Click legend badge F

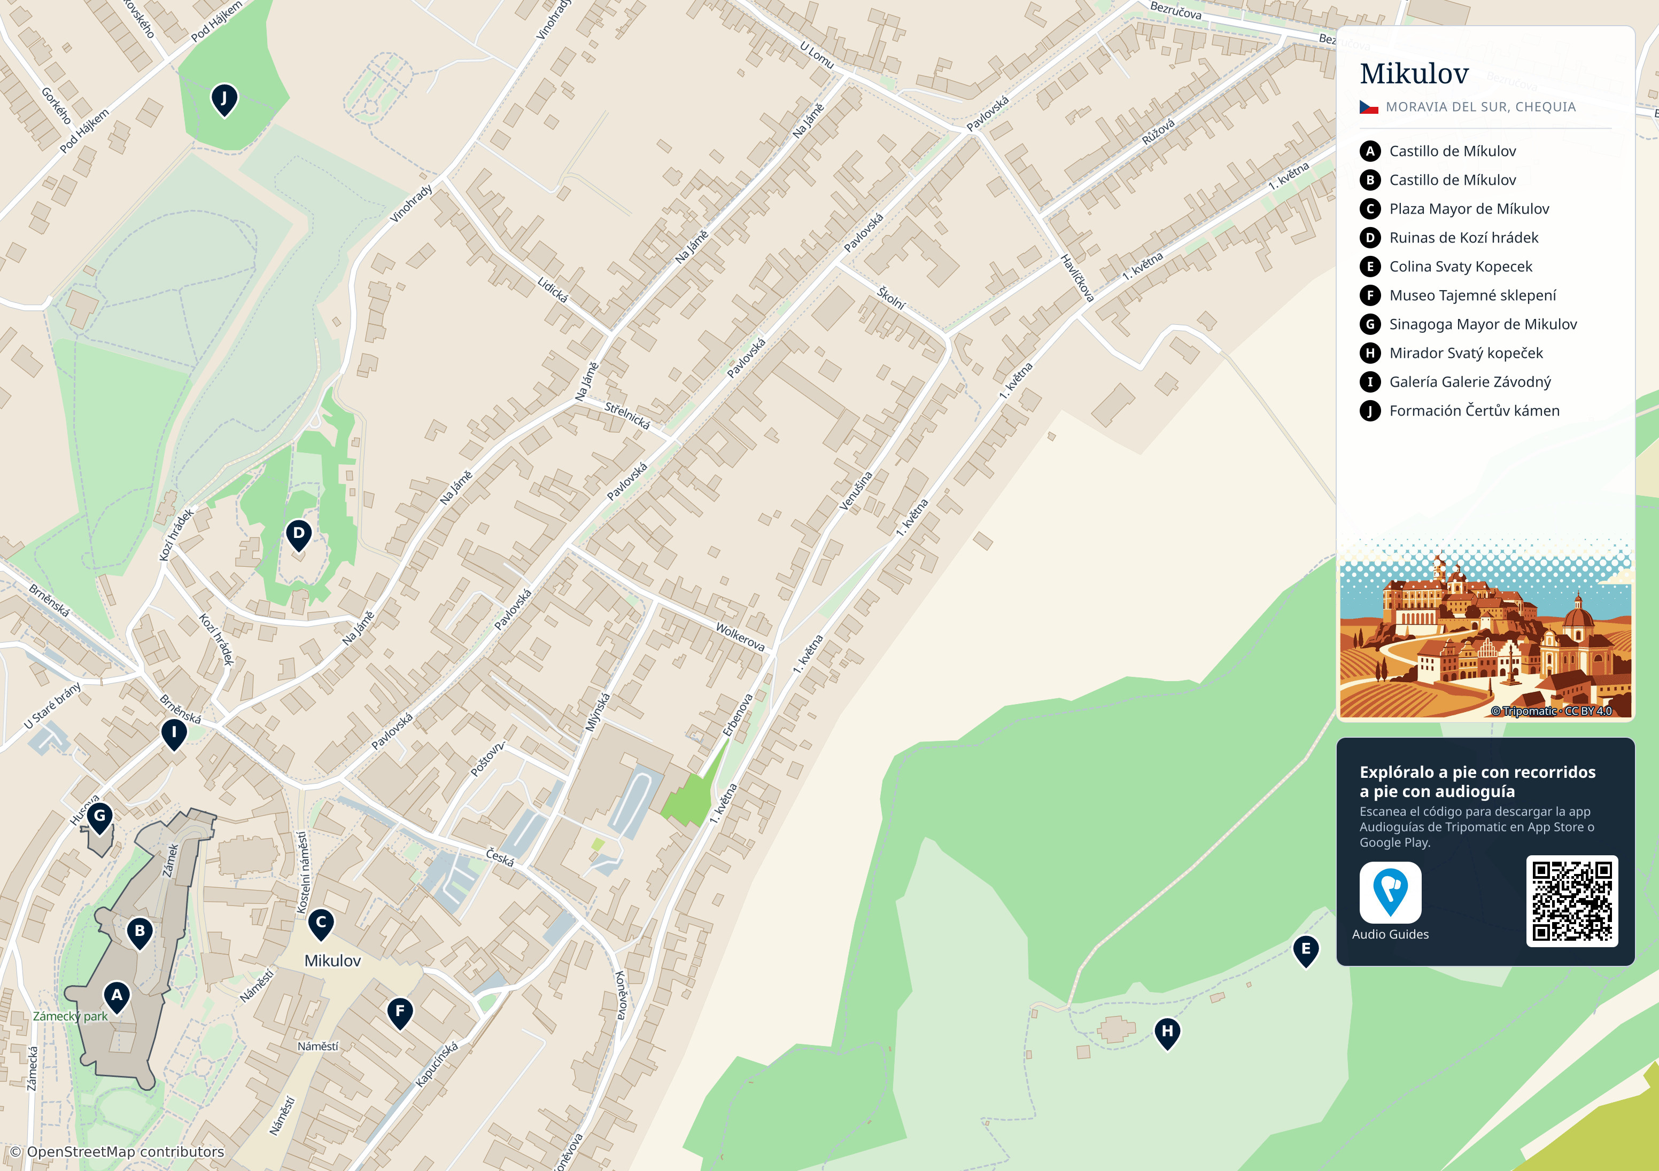tap(1370, 295)
